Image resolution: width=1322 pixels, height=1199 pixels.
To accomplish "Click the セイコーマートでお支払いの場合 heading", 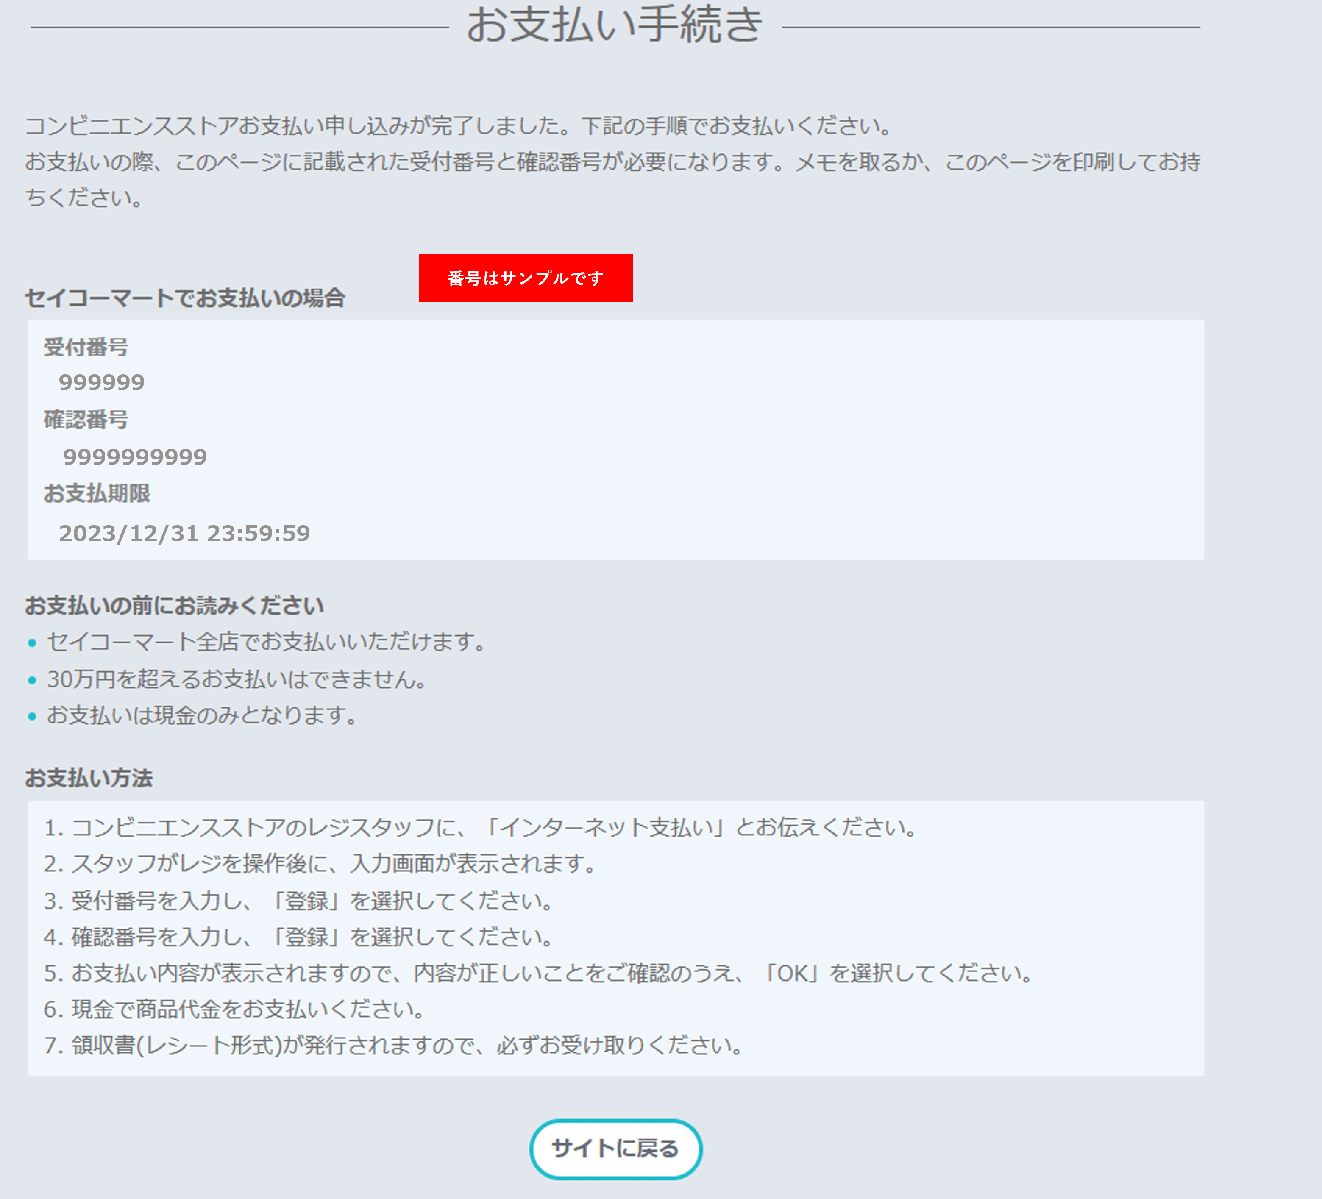I will coord(185,298).
